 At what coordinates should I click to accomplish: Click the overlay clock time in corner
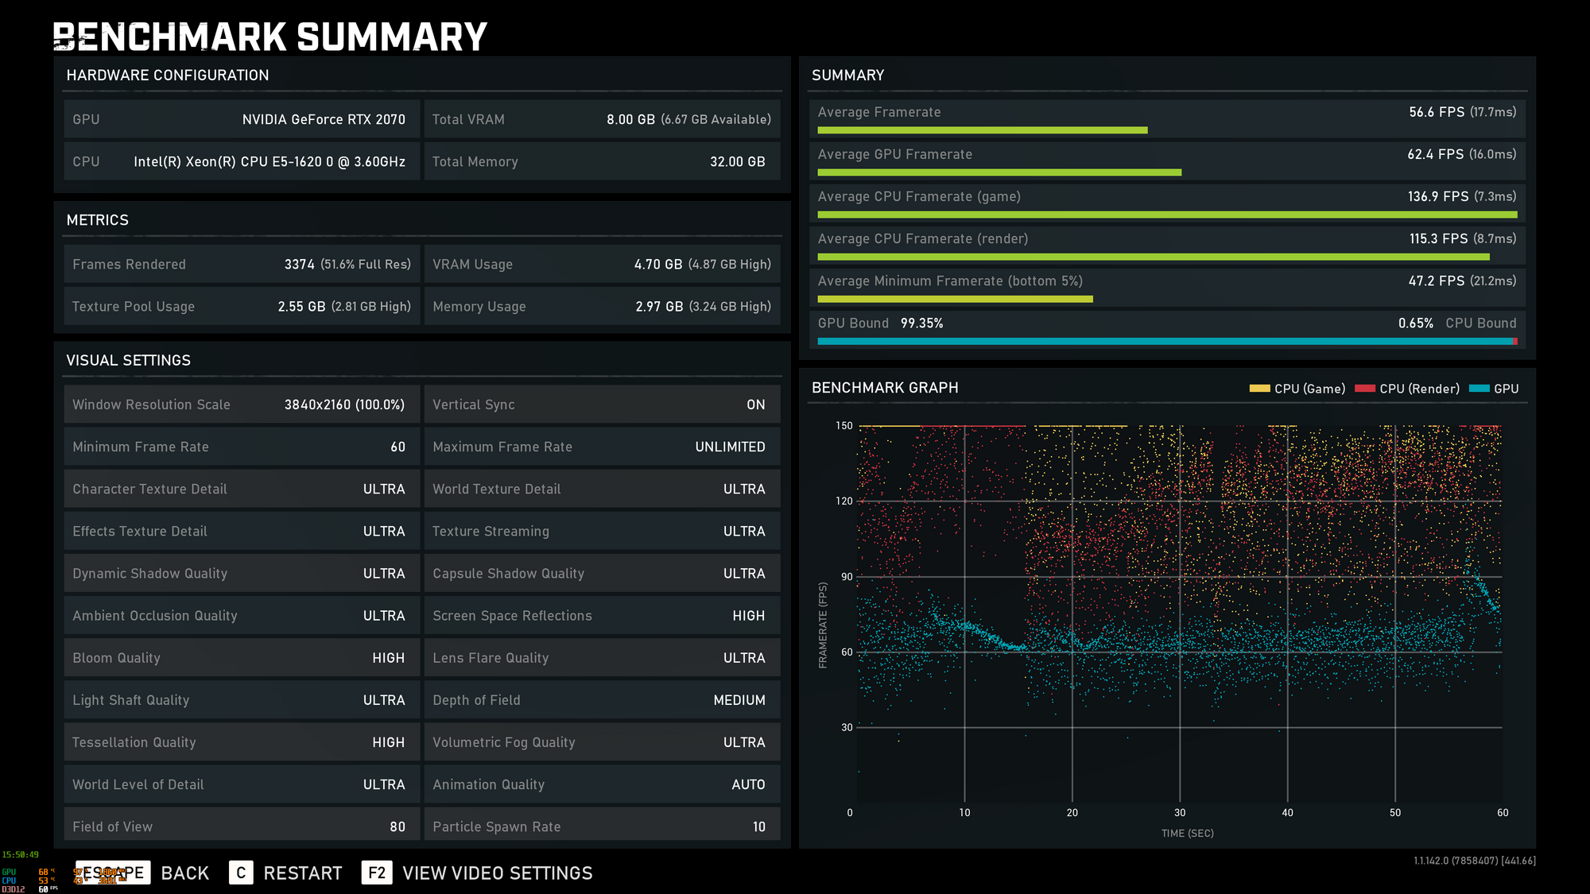pos(21,855)
